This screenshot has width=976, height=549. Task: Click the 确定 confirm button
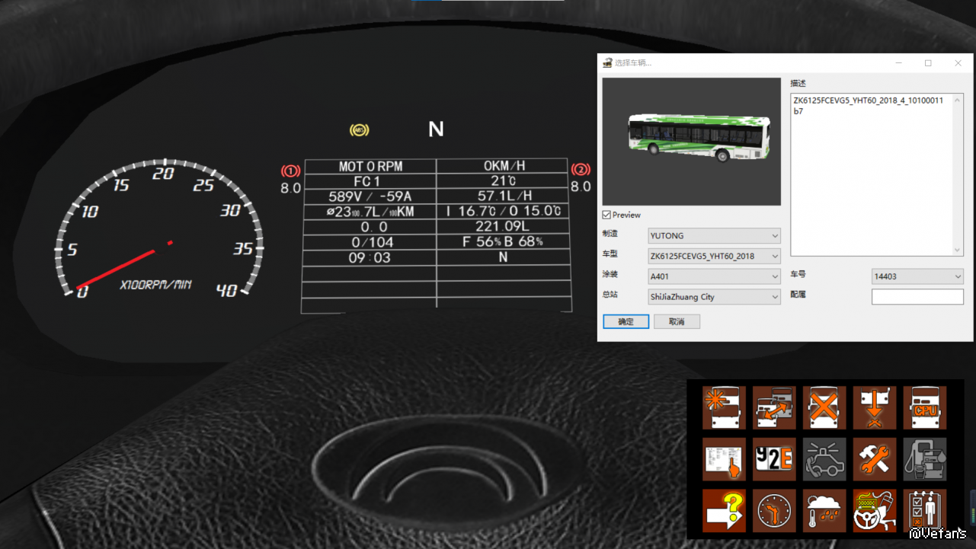point(626,322)
